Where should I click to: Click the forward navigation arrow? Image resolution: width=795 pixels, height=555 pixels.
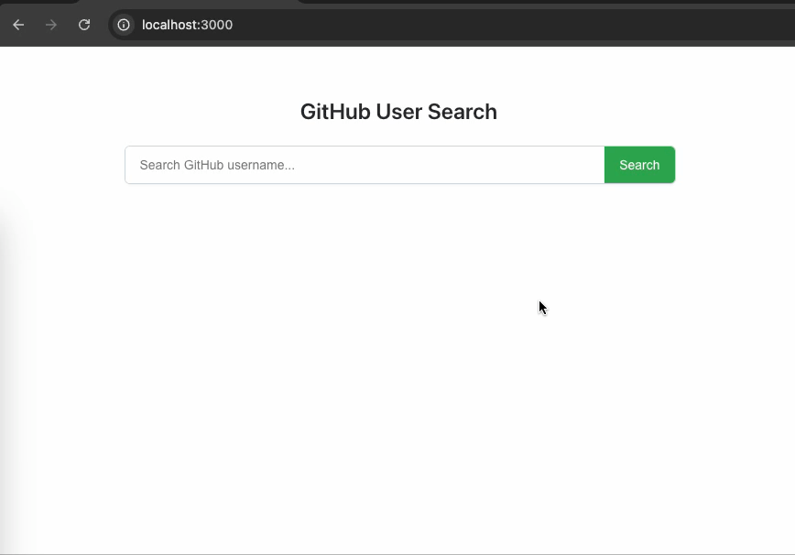[51, 25]
